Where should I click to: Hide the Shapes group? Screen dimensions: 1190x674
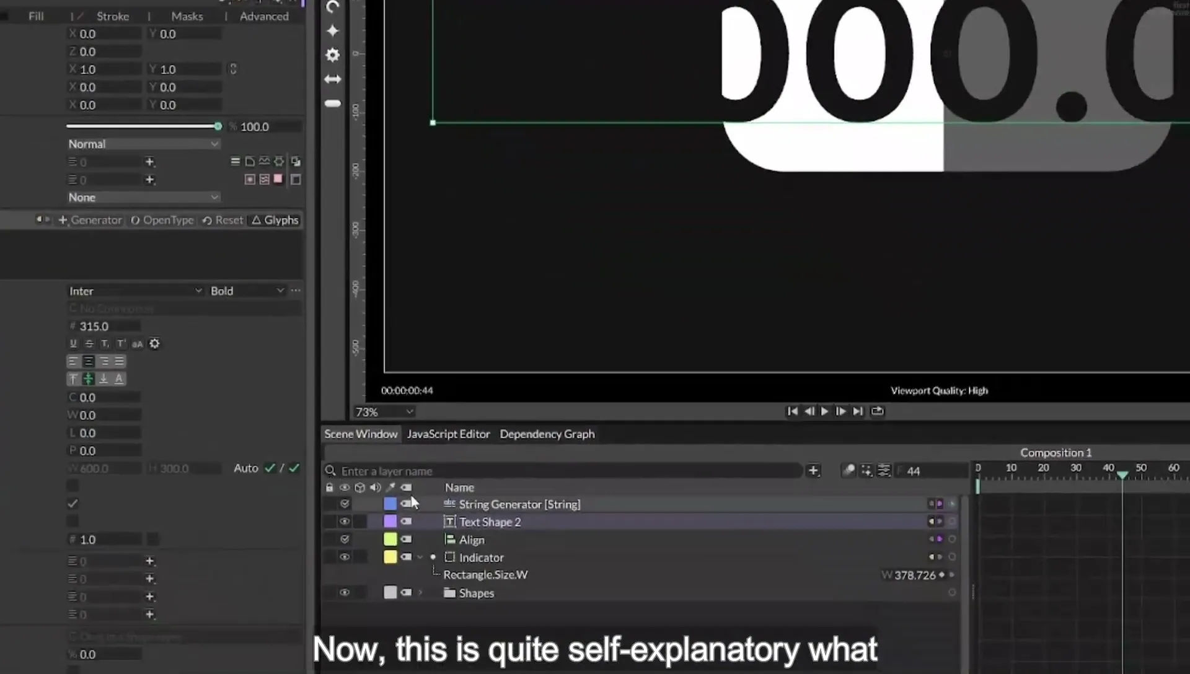click(345, 593)
